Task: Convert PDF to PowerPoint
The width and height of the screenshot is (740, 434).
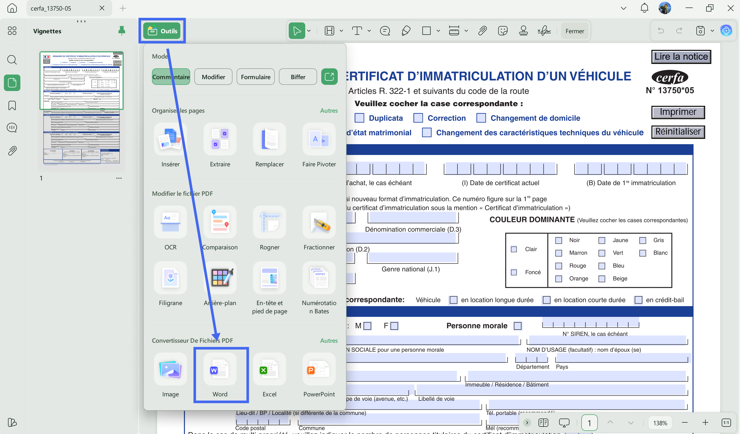Action: click(319, 369)
